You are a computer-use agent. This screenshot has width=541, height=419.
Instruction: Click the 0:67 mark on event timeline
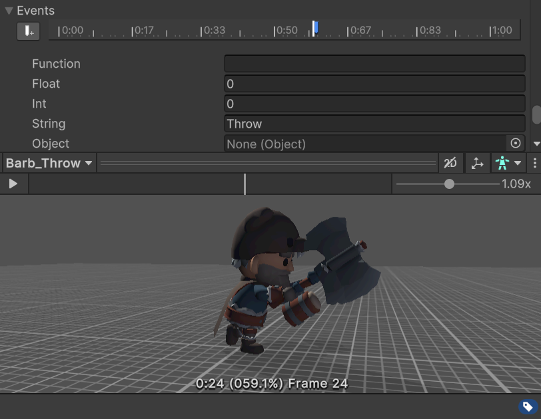360,31
